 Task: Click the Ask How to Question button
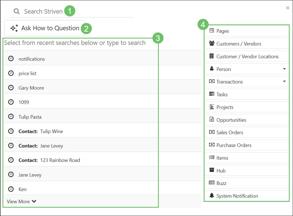tap(45, 28)
